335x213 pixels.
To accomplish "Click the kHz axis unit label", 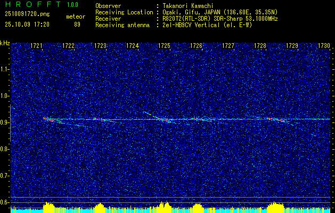I will coord(5,43).
